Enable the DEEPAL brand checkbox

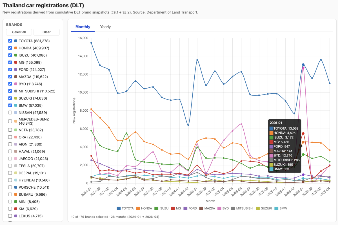[10, 173]
